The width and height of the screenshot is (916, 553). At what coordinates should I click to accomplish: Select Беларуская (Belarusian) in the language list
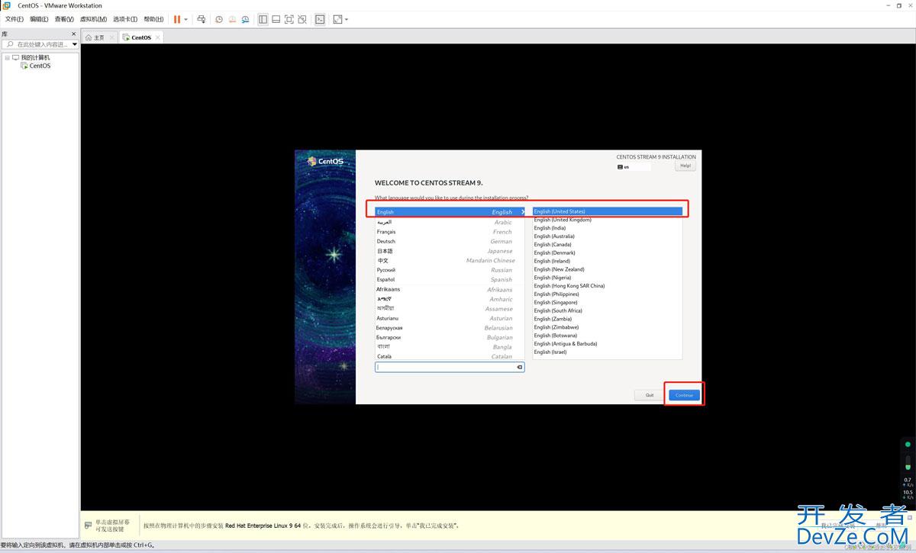click(x=451, y=327)
